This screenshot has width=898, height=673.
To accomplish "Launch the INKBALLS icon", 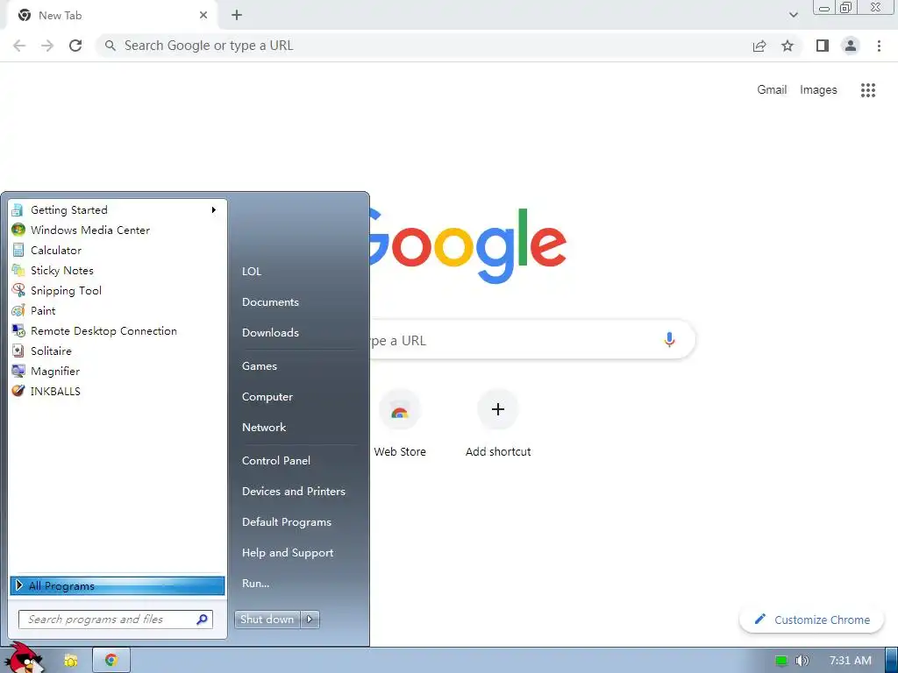I will click(18, 391).
